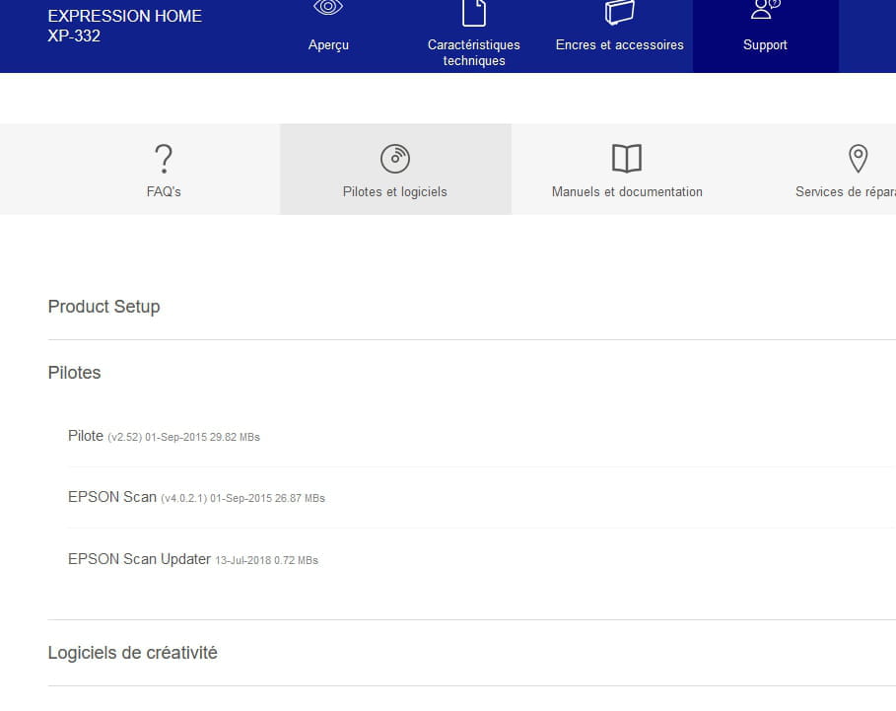Click the cartridge icon above Encres et accessoires
Viewport: 896px width, 711px height.
pyautogui.click(x=619, y=12)
